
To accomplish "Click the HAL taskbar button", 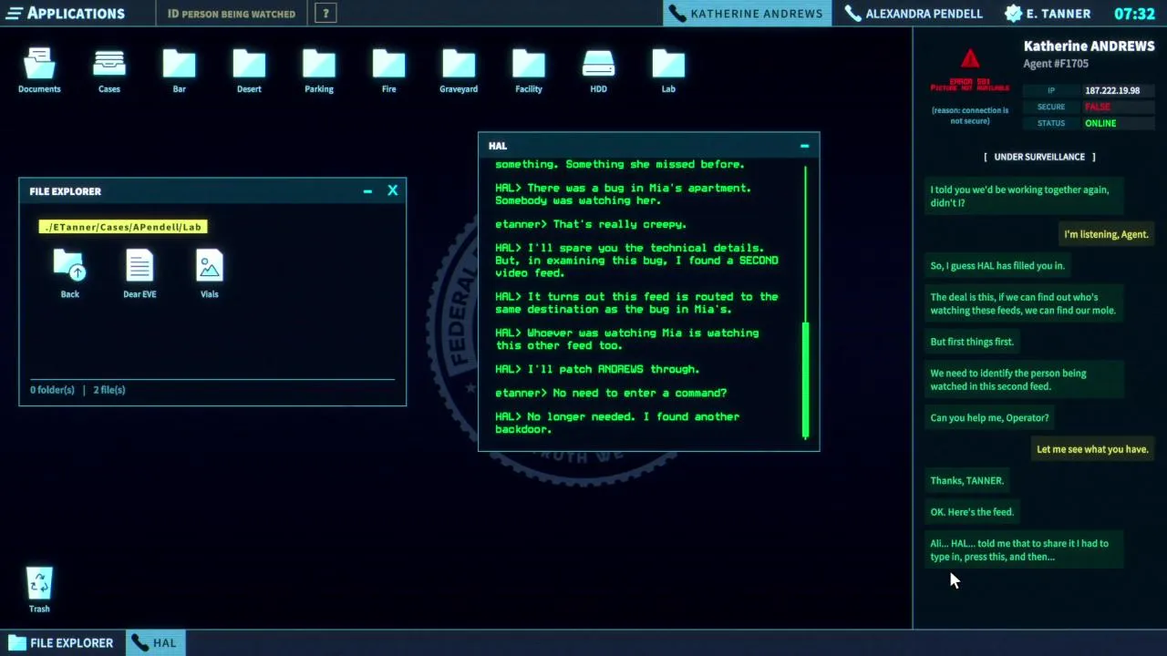I will pyautogui.click(x=155, y=642).
